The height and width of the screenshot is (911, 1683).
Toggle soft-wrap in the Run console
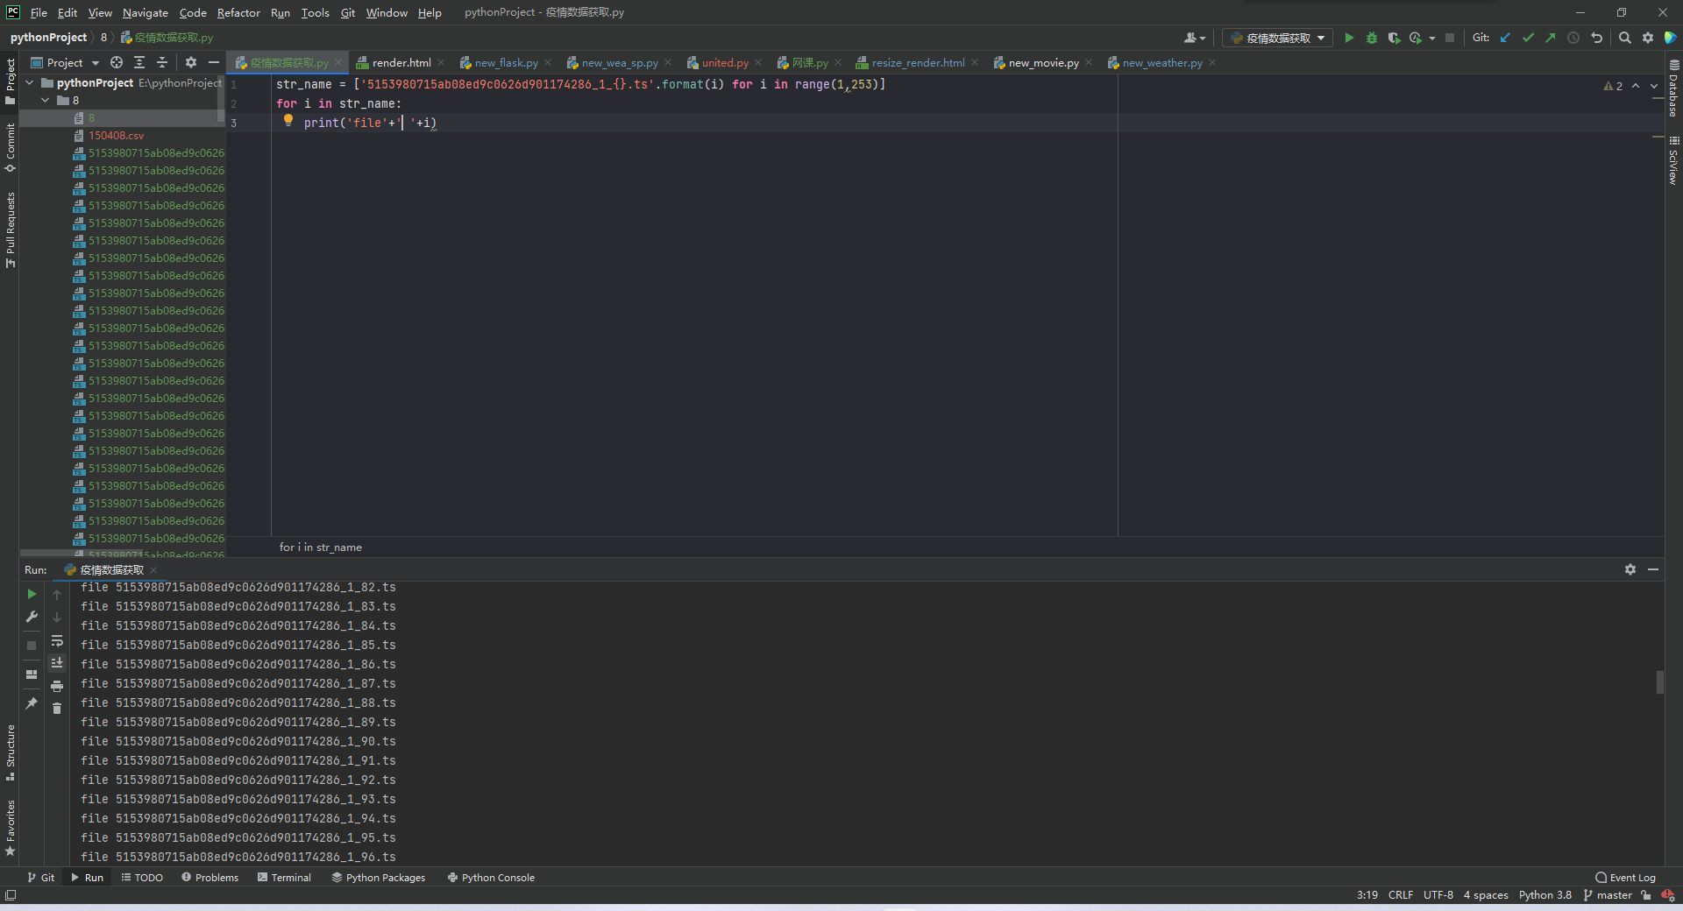click(57, 641)
